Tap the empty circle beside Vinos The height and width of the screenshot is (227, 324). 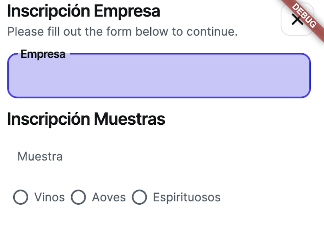point(20,197)
